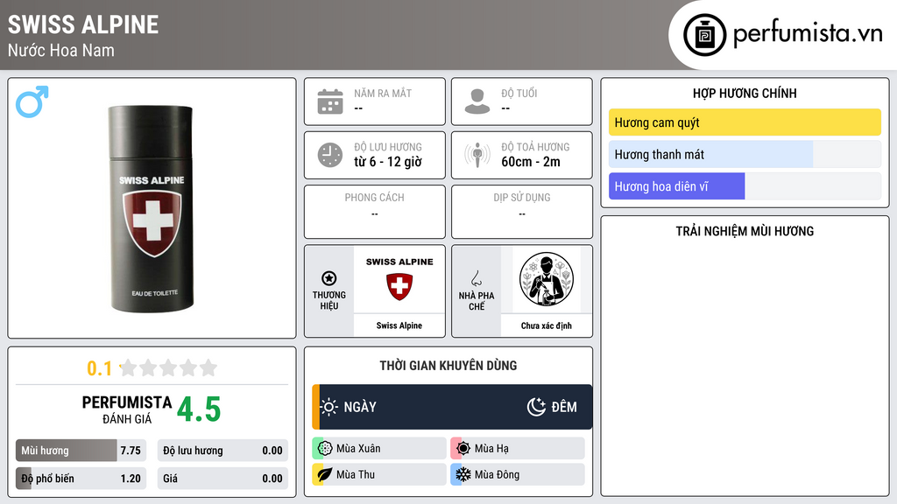Click the clock icon for Độ lưu hương
This screenshot has width=897, height=504.
pyautogui.click(x=330, y=155)
